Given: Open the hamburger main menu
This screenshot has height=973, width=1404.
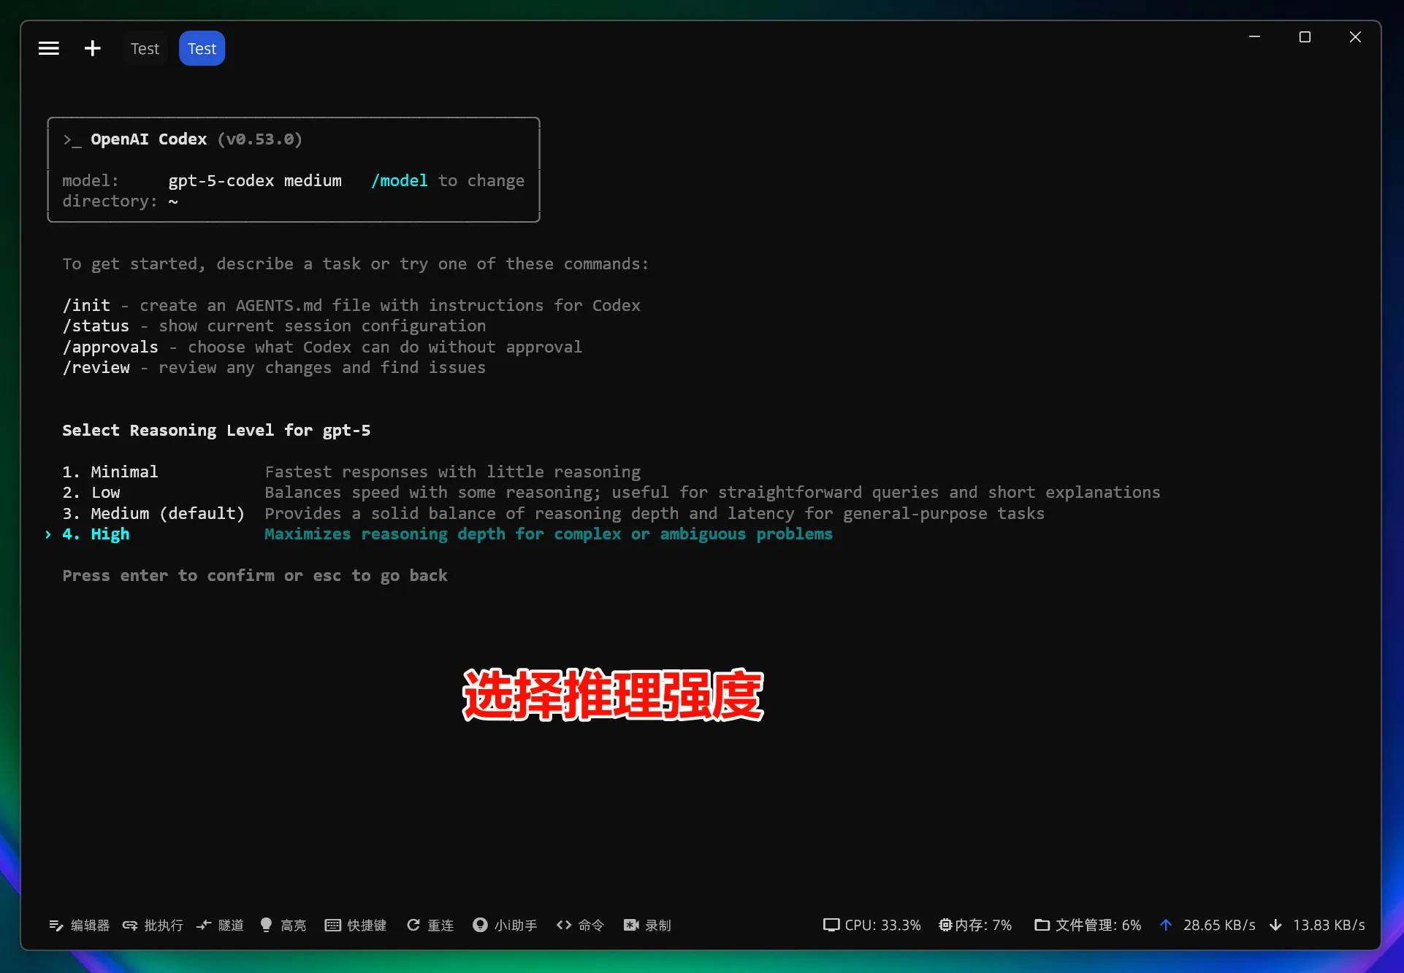Looking at the screenshot, I should click(48, 48).
